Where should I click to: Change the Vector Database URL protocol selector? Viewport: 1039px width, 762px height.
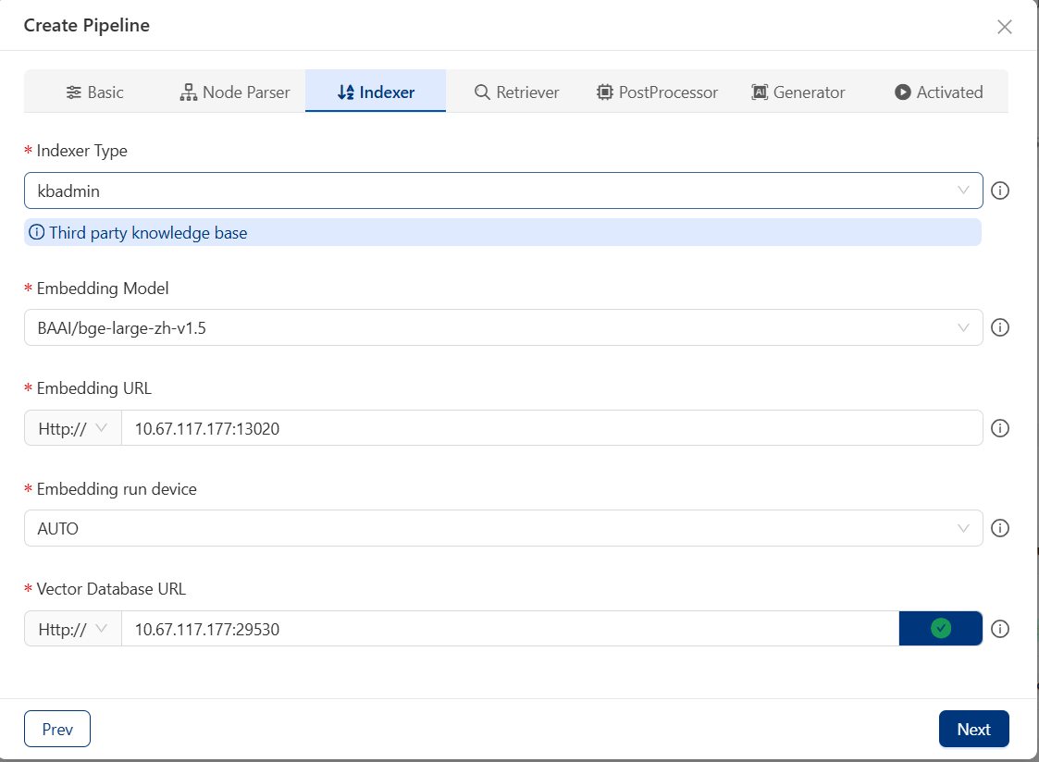coord(73,629)
